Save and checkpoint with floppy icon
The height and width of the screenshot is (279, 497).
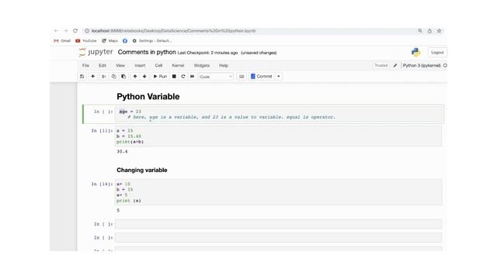pyautogui.click(x=82, y=76)
